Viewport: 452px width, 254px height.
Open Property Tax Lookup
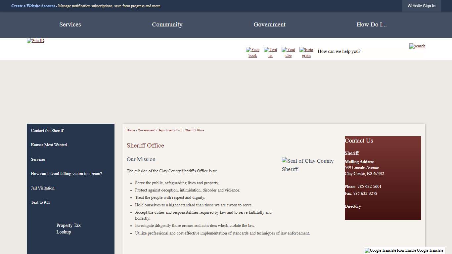[x=68, y=229]
